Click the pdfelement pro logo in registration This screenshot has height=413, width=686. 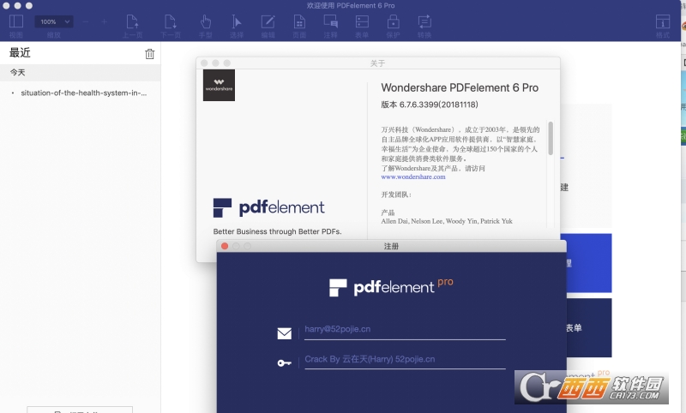(391, 287)
